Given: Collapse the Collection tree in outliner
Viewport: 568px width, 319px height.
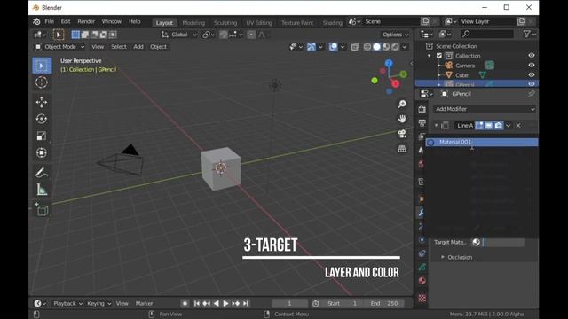Looking at the screenshot, I should 430,56.
